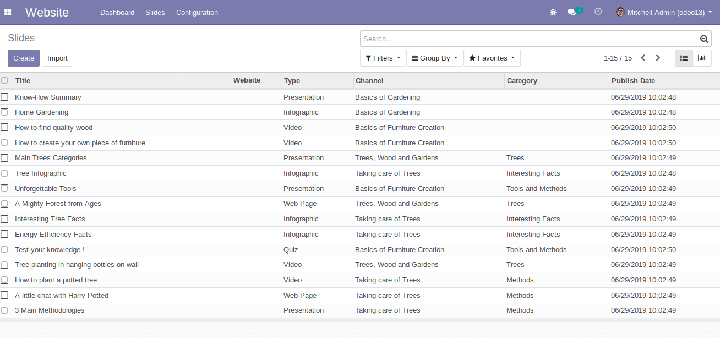Viewport: 720px width, 338px height.
Task: Toggle the select-all records checkbox
Action: (4, 80)
